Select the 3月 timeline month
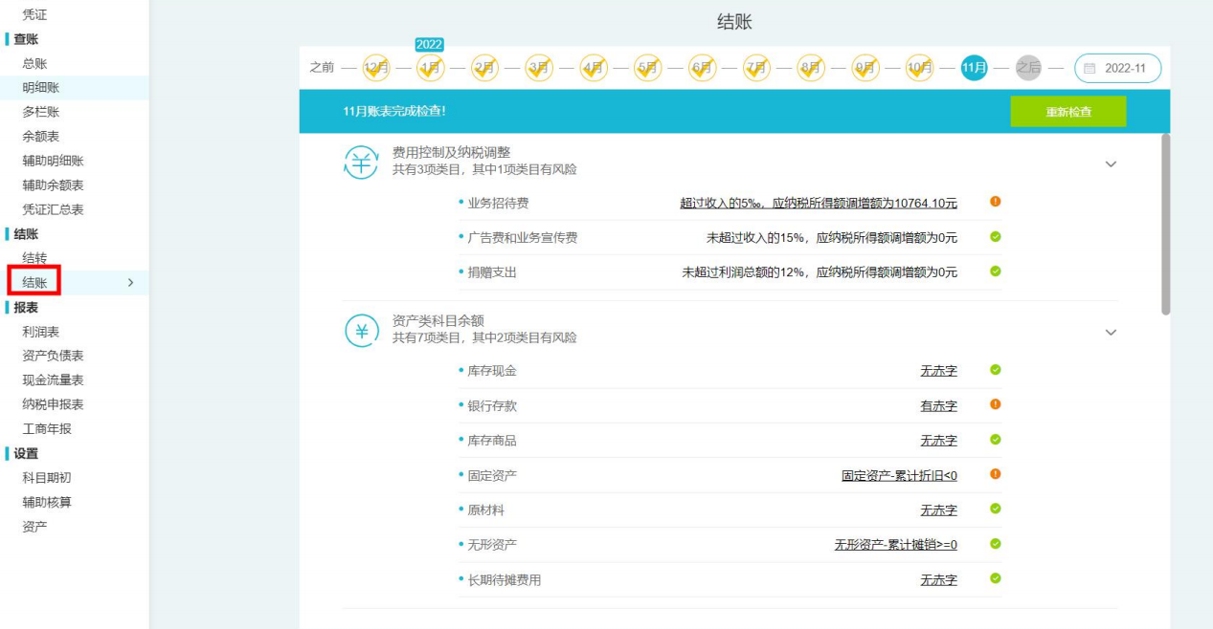Image resolution: width=1213 pixels, height=629 pixels. [x=539, y=67]
